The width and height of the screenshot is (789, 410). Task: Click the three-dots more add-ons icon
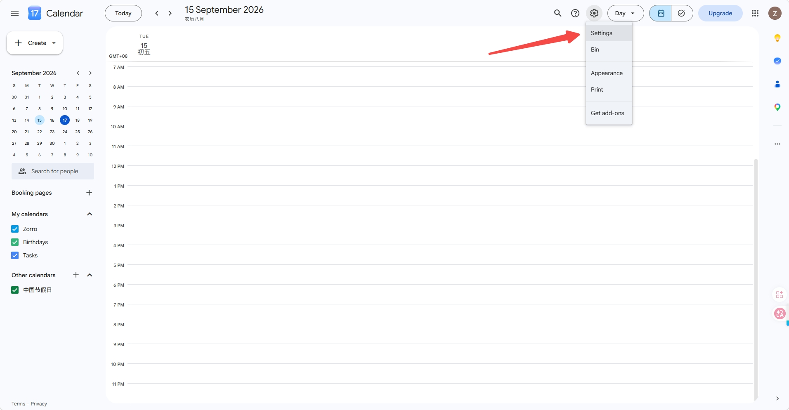click(777, 144)
